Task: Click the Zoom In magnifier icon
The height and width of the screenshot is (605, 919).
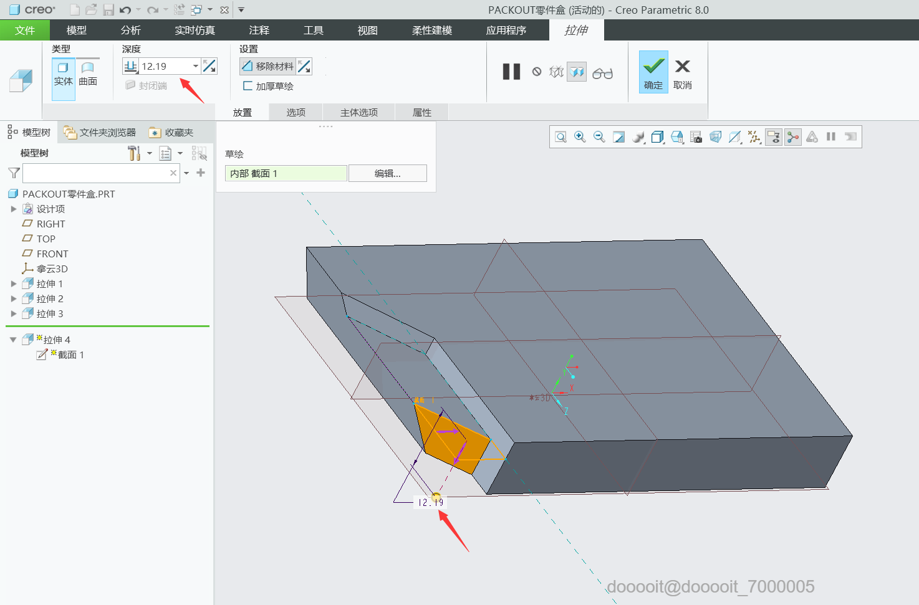Action: 580,137
